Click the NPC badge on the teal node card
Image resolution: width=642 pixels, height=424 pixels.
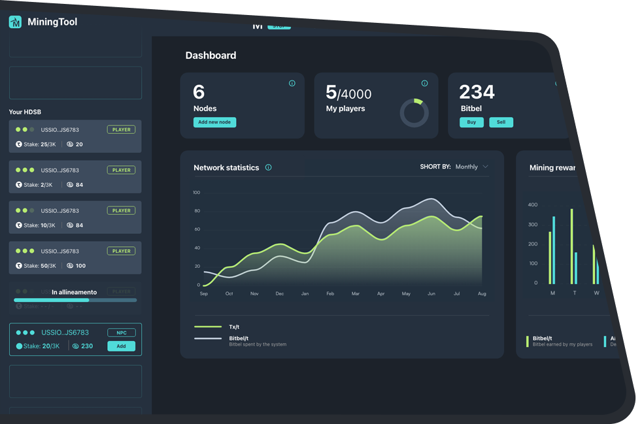pyautogui.click(x=121, y=333)
